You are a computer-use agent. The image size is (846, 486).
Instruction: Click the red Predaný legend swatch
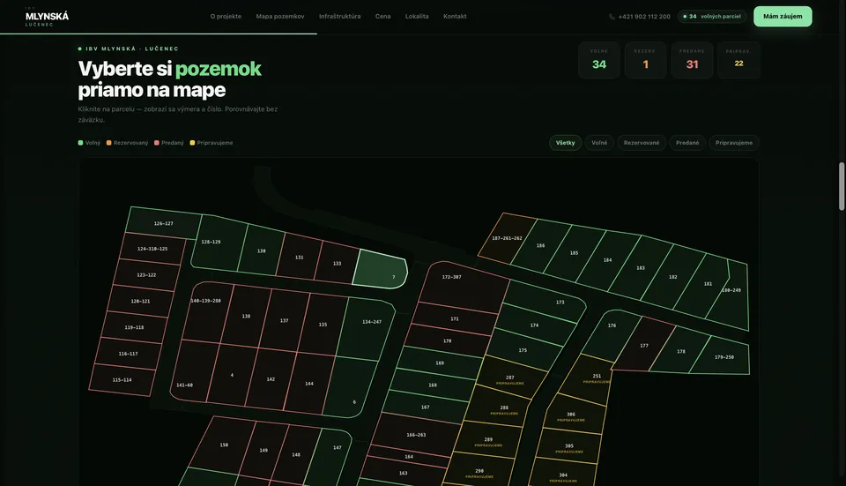click(x=157, y=143)
